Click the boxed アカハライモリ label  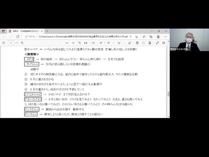coord(33,99)
